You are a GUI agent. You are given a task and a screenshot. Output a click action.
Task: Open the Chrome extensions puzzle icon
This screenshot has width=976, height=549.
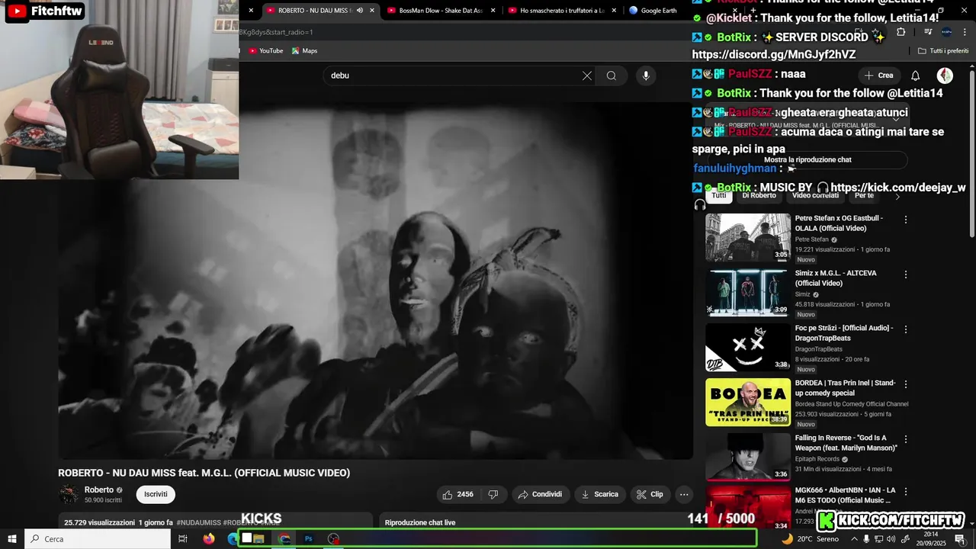tap(901, 32)
